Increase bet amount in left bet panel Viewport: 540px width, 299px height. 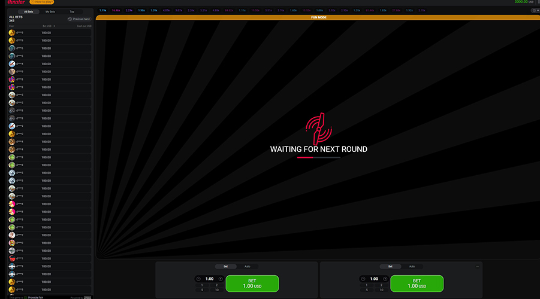click(x=220, y=279)
